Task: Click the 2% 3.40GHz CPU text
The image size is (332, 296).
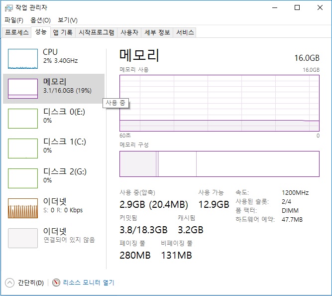Action: [61, 61]
